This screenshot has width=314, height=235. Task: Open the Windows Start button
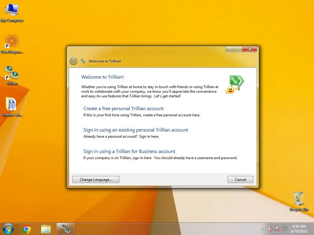pyautogui.click(x=8, y=229)
